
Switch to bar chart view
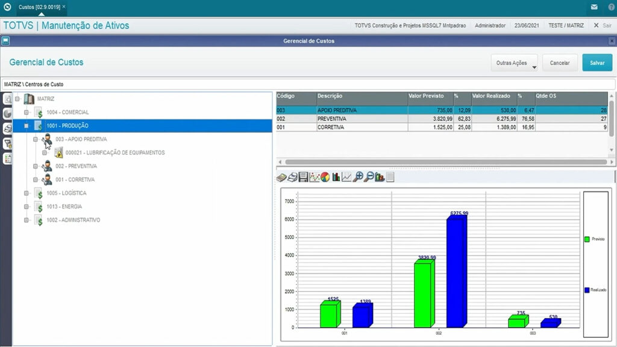click(x=336, y=178)
